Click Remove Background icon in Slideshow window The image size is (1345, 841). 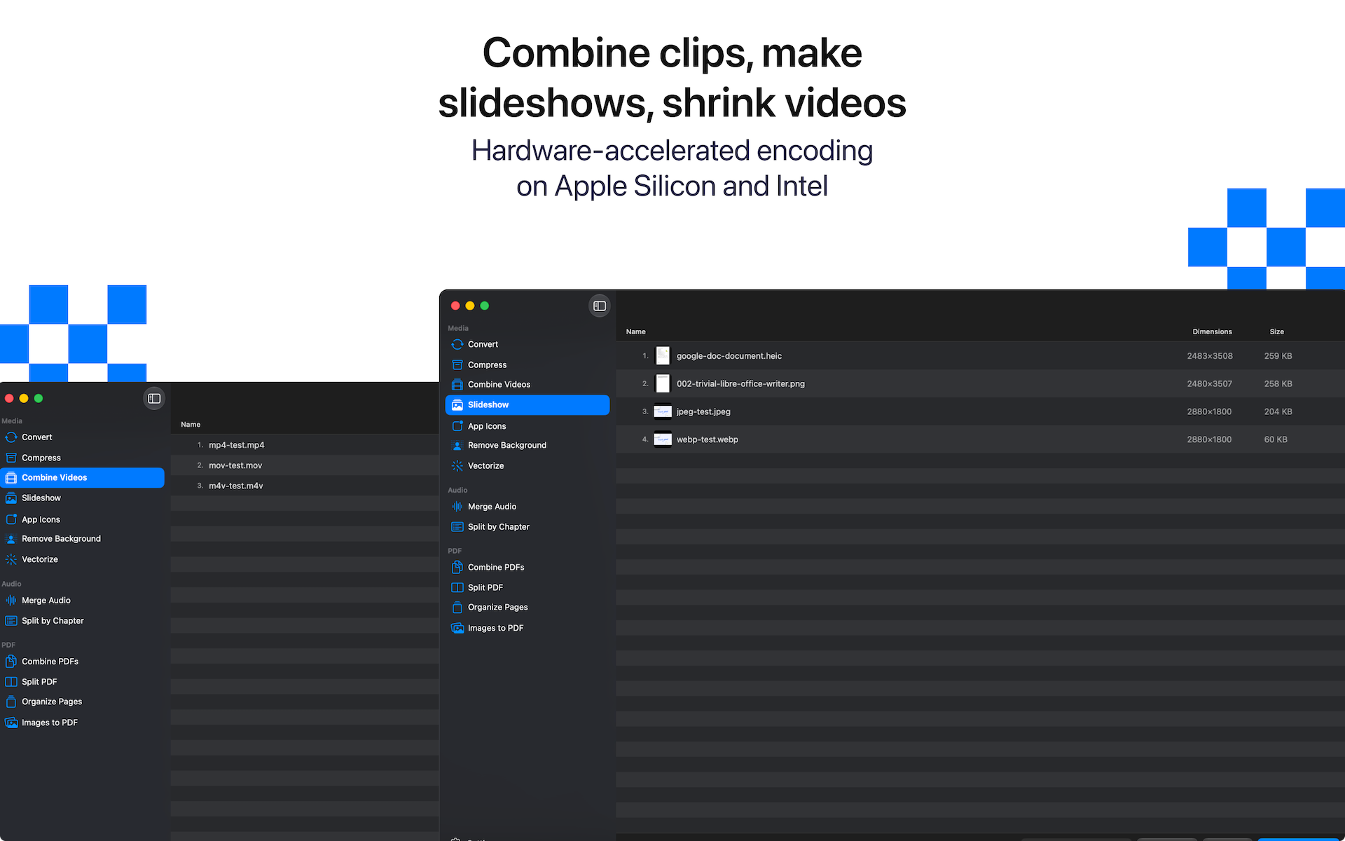point(457,445)
